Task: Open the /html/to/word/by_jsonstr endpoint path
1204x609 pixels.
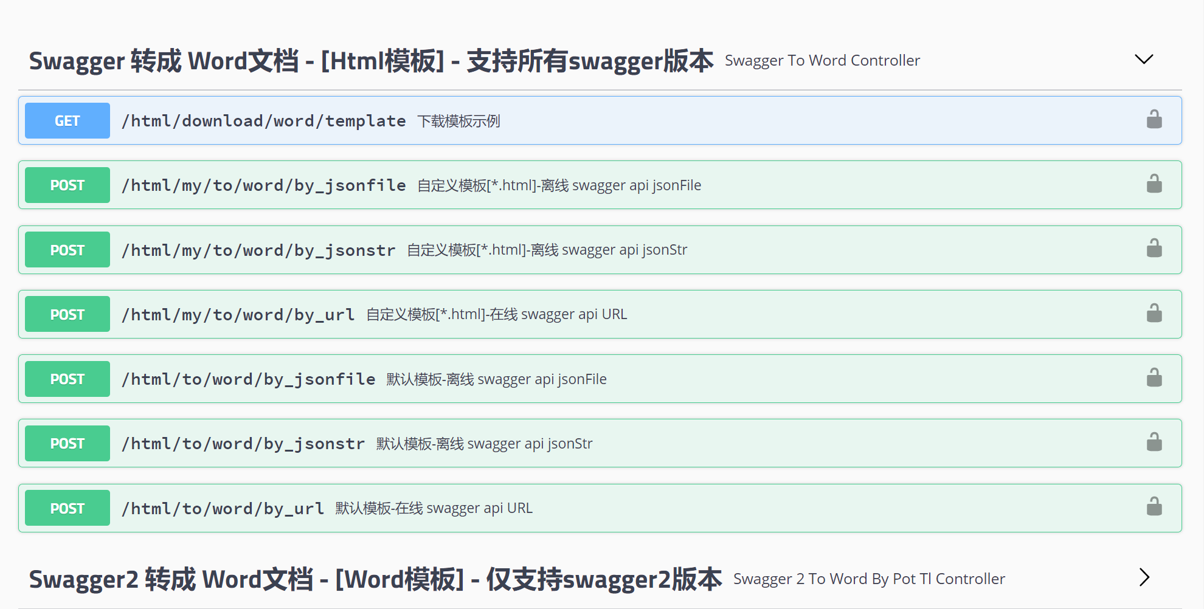Action: (x=243, y=444)
